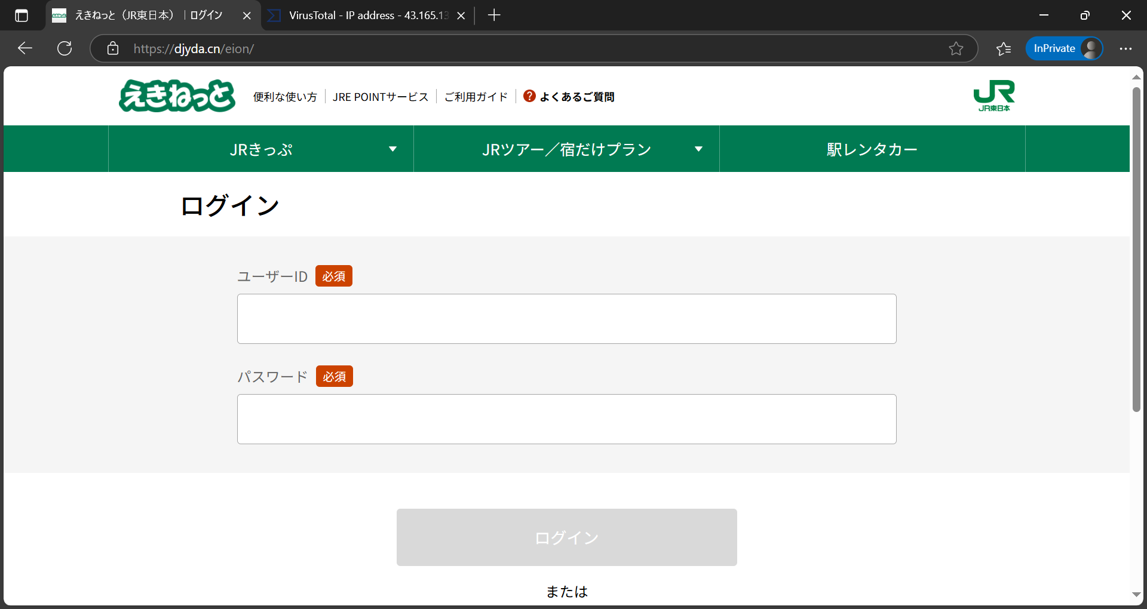Click the または text below the button
Viewport: 1147px width, 609px height.
567,591
